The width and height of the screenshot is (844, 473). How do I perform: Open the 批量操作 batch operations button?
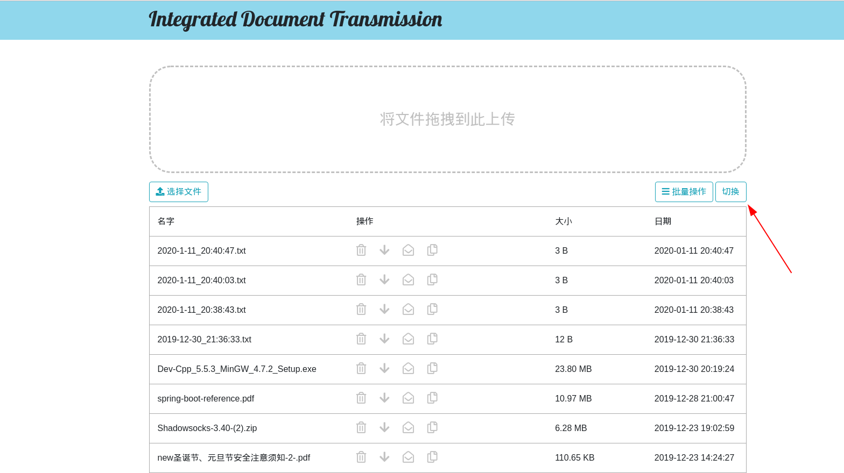click(x=684, y=192)
